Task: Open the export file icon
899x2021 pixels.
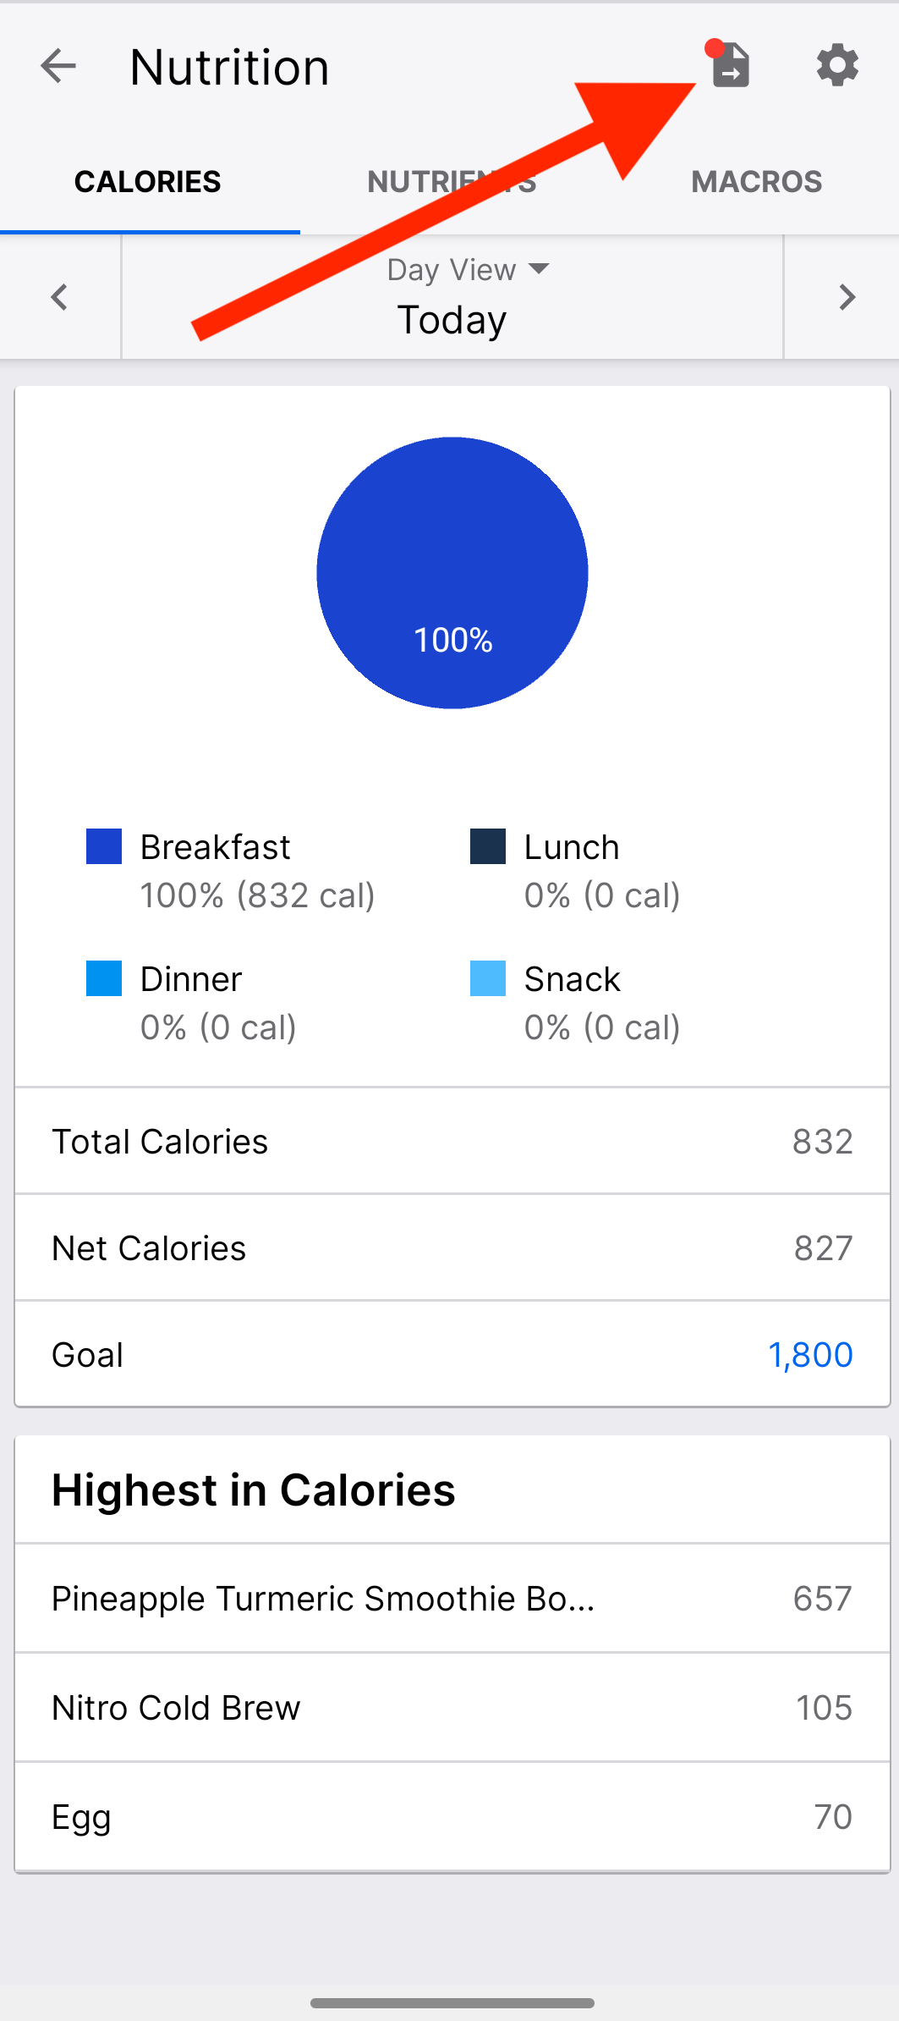Action: pos(731,65)
